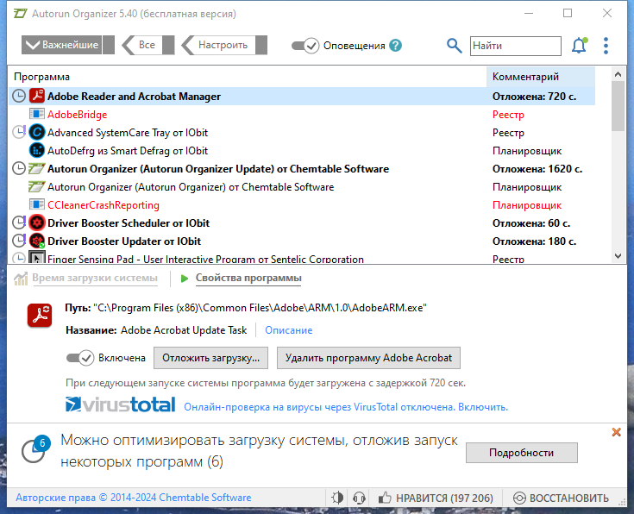Open the notifications bell icon
The image size is (634, 514).
click(x=579, y=46)
